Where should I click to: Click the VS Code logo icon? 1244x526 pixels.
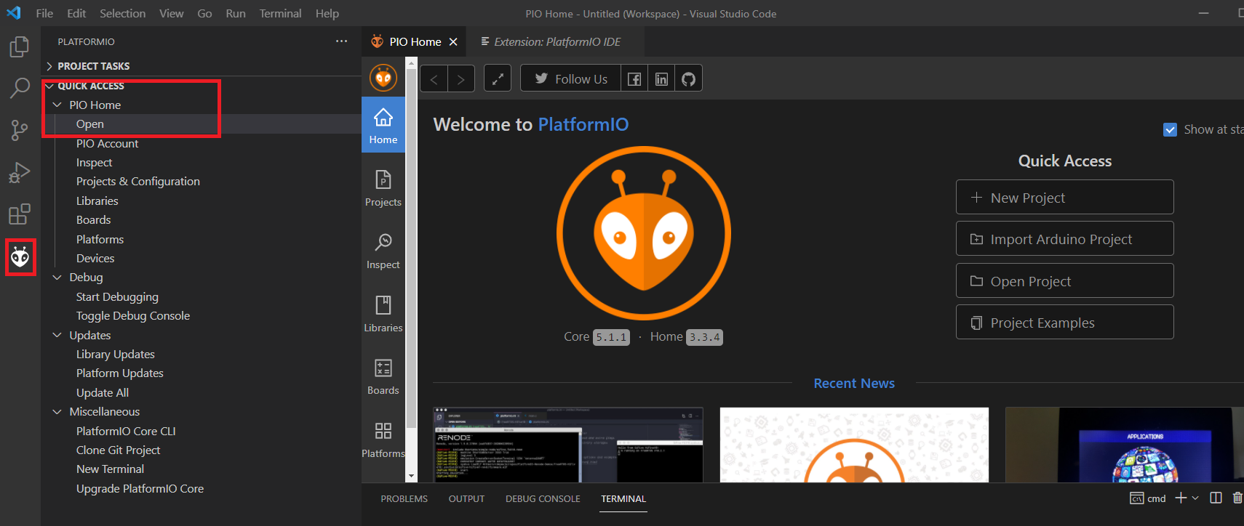(14, 13)
